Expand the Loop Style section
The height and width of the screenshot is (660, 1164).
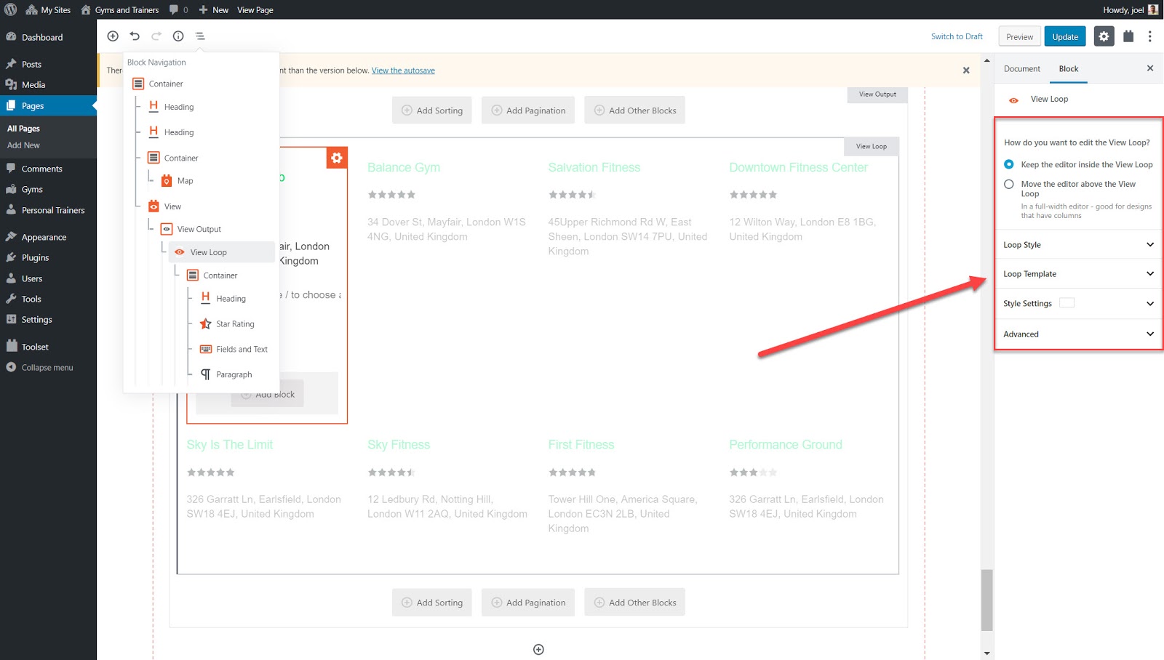(1077, 244)
